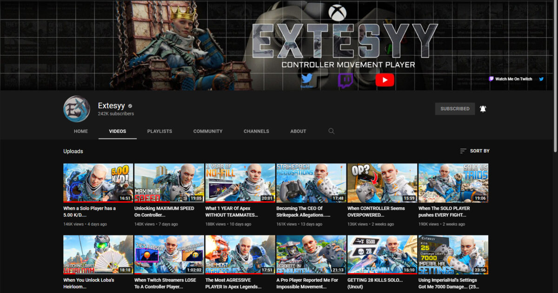The image size is (558, 293).
Task: Click the Twitter bird icon in the channel banner
Action: pyautogui.click(x=308, y=80)
